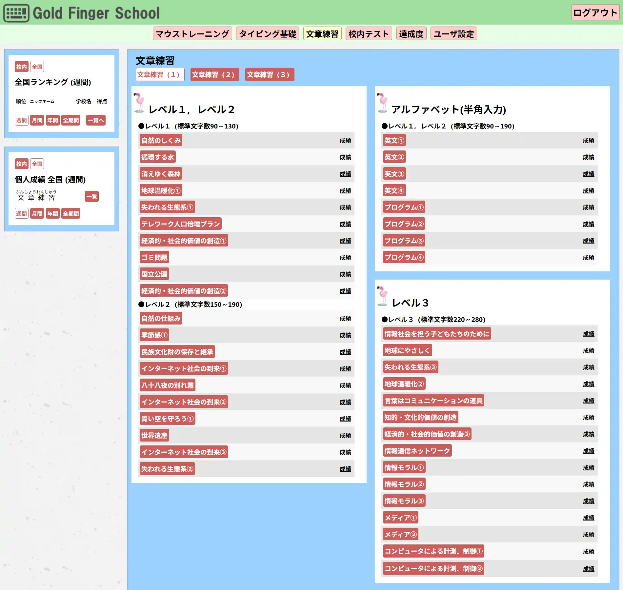View 成績 for 世界遺産
The width and height of the screenshot is (623, 590).
point(345,436)
